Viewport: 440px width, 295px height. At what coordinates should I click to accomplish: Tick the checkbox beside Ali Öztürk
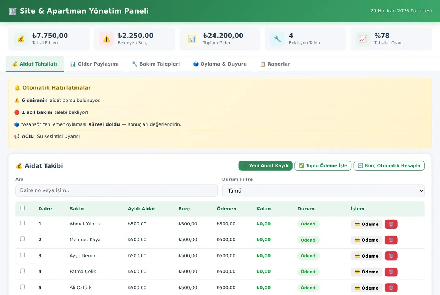[22, 287]
